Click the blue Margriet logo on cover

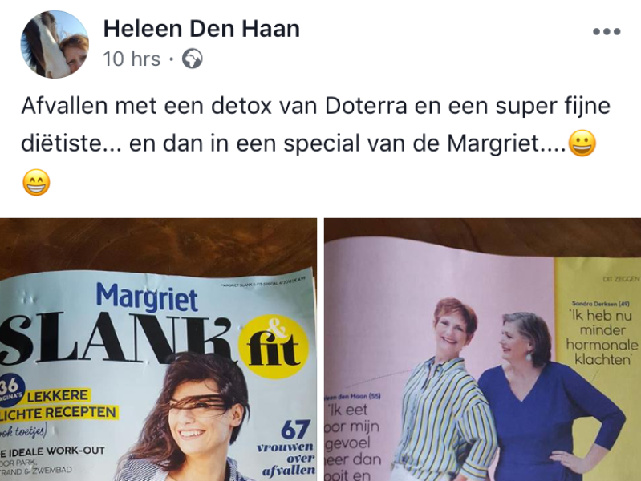[147, 297]
